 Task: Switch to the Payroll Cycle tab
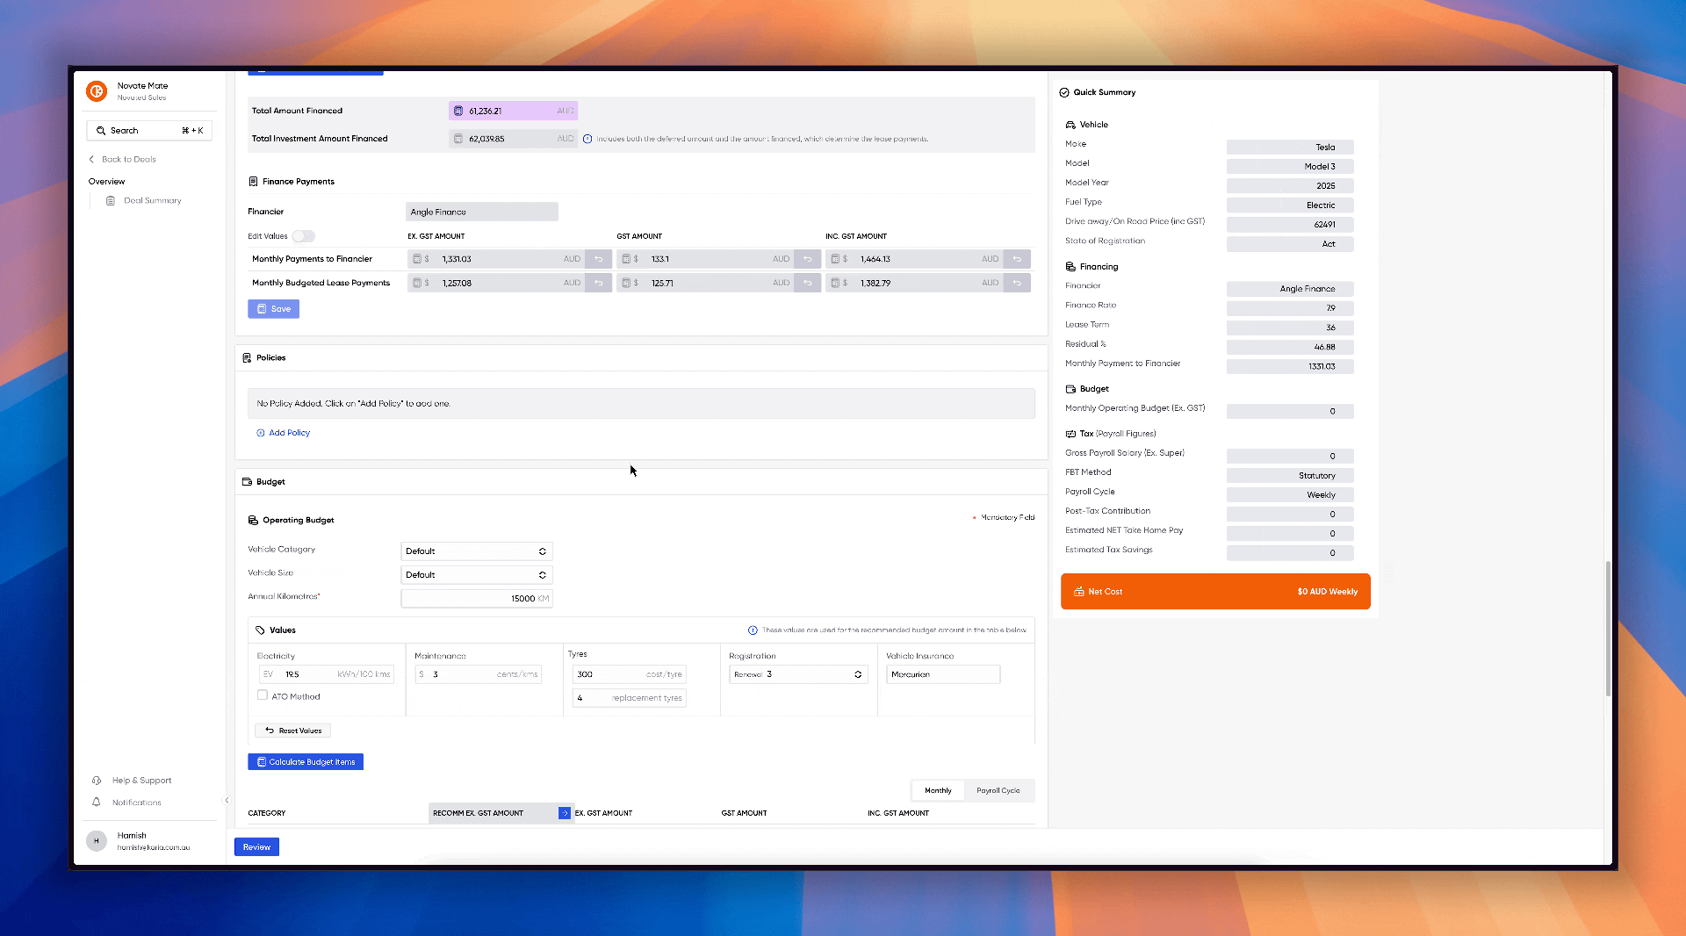point(998,790)
